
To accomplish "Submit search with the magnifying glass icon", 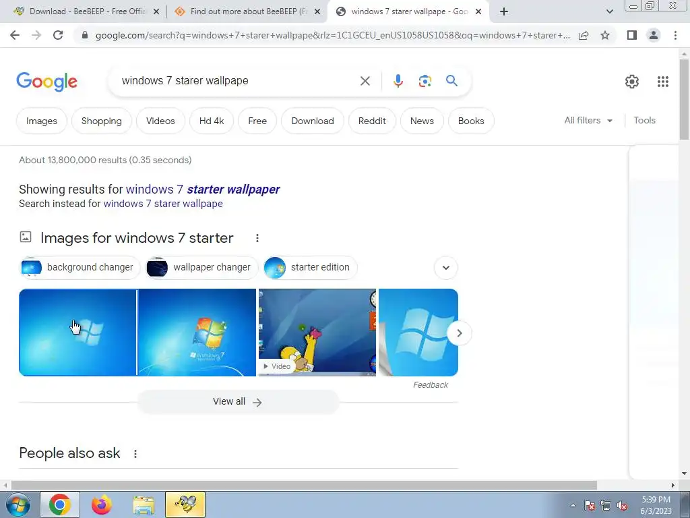I will tap(451, 81).
